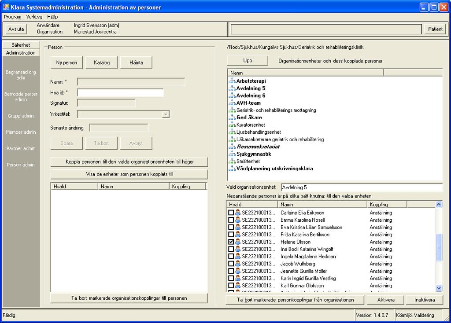The width and height of the screenshot is (451, 323).
Task: Check the box for Jeanette Gunilla Möller
Action: [231, 271]
